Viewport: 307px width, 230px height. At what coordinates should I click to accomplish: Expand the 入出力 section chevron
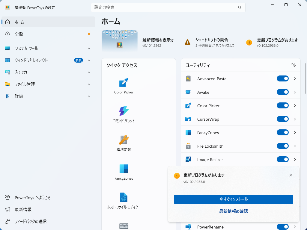point(89,72)
